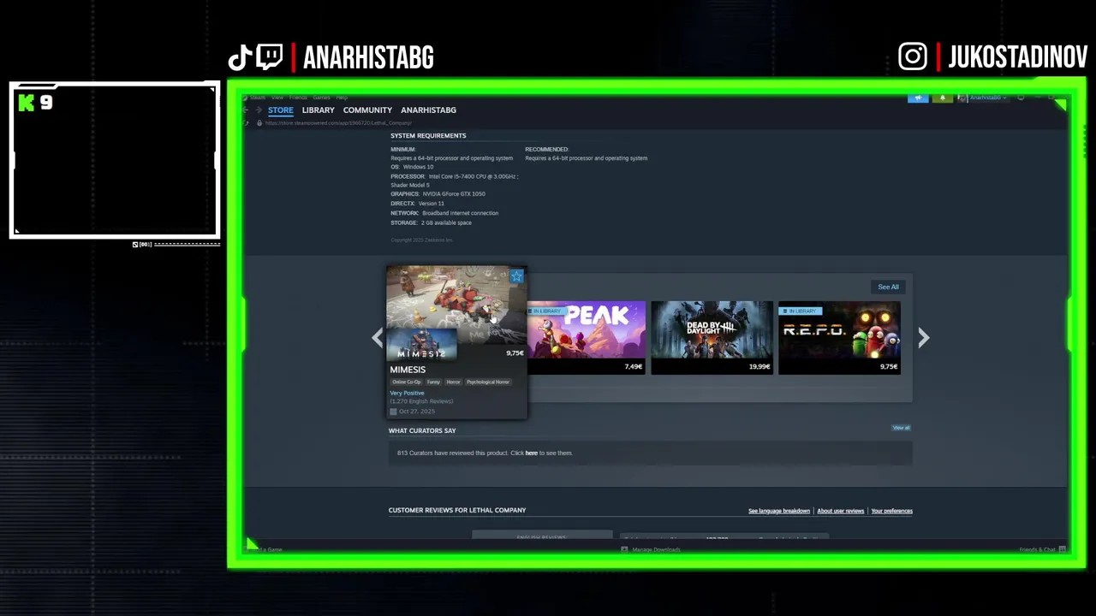
Task: Open Friends & Chat panel
Action: (x=1042, y=549)
